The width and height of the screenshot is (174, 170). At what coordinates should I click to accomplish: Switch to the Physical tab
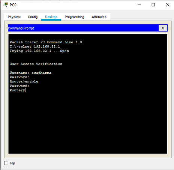pyautogui.click(x=14, y=17)
